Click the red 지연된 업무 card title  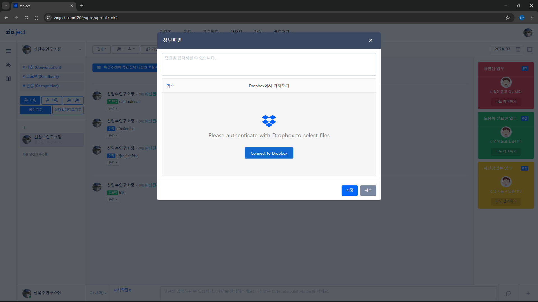(494, 69)
